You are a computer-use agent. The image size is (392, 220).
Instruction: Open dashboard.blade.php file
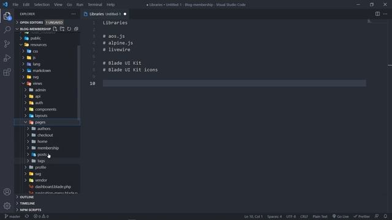coord(53,186)
